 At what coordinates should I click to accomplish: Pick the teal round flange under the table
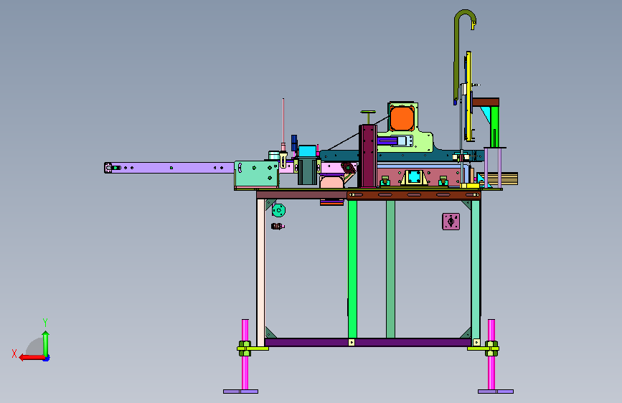pos(278,210)
